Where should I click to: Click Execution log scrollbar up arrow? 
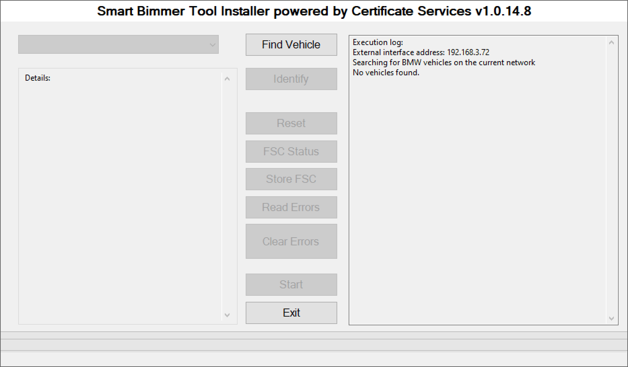click(612, 42)
